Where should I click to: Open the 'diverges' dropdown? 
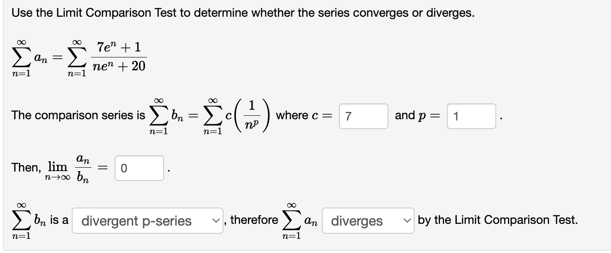pos(367,222)
